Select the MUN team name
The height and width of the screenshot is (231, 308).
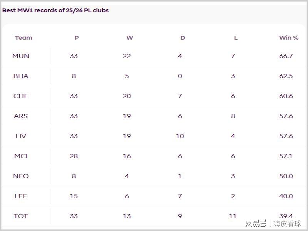[21, 56]
